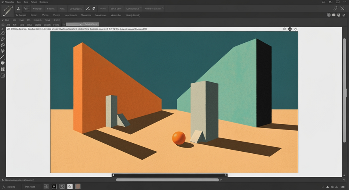Click the pen nib arrow icon beside brush
Viewport: 349px width, 190px height.
[x=19, y=8]
